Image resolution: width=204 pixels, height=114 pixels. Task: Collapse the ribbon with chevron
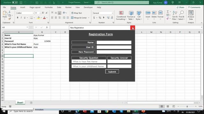click(201, 22)
